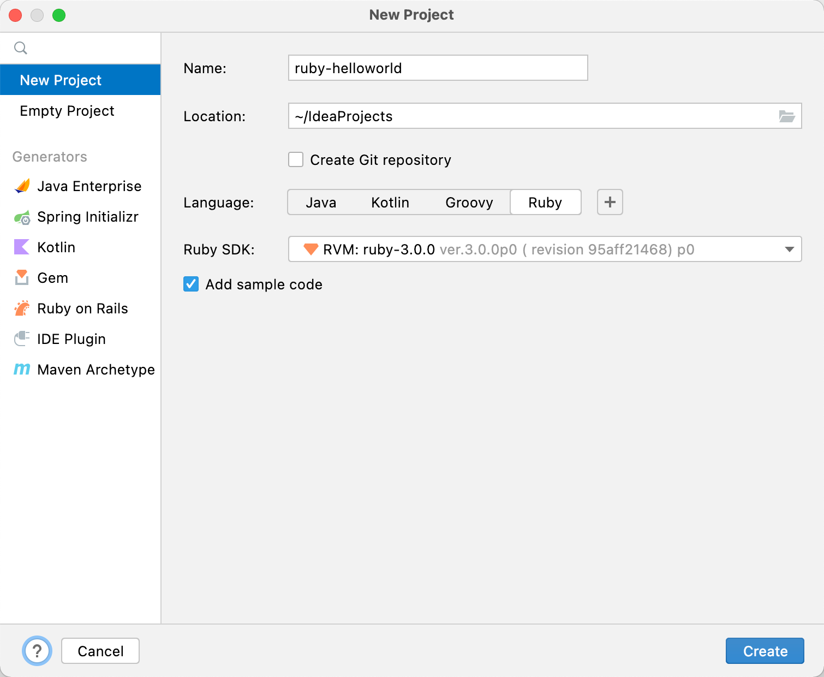Choose Spring Initializr generator

pos(80,217)
